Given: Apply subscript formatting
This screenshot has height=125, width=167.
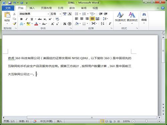Looking at the screenshot, I should [x=45, y=19].
